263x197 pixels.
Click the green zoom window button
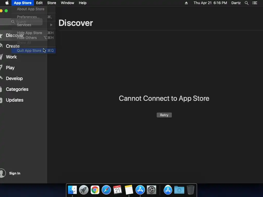click(6, 11)
